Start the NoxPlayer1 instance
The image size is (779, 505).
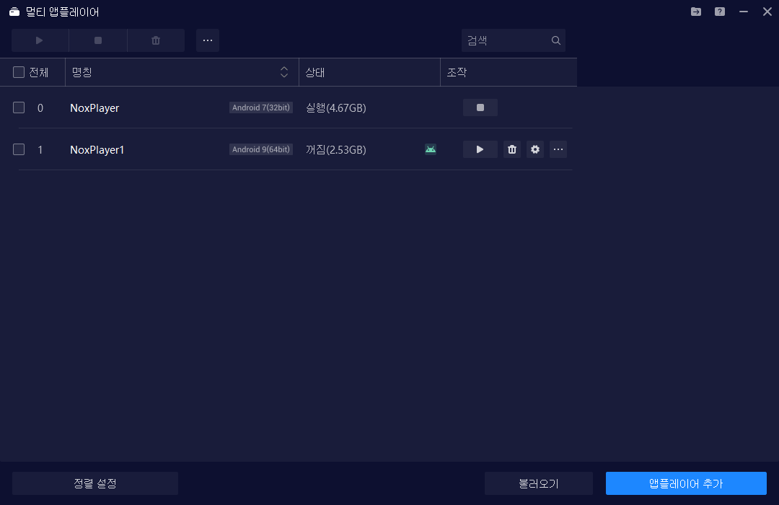(x=480, y=149)
